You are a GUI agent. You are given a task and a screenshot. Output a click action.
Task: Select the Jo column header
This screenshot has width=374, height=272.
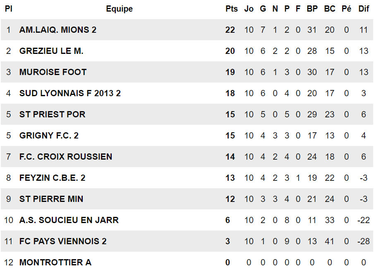point(249,9)
